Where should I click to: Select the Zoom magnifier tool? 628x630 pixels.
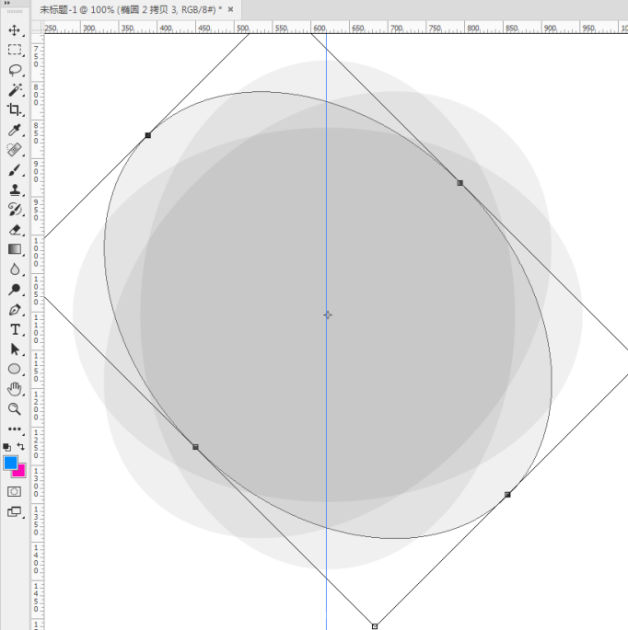point(15,408)
